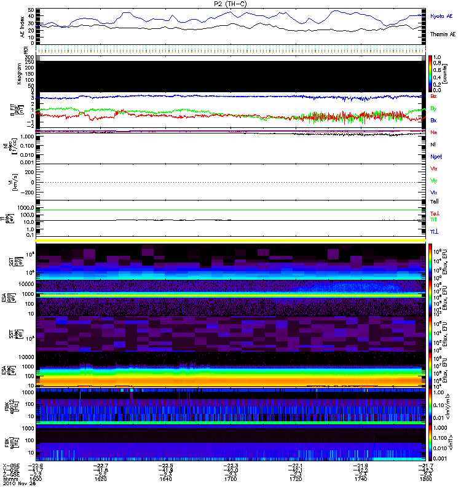Click the "1800" time axis tick label
This screenshot has width=461, height=492.
coord(425,479)
